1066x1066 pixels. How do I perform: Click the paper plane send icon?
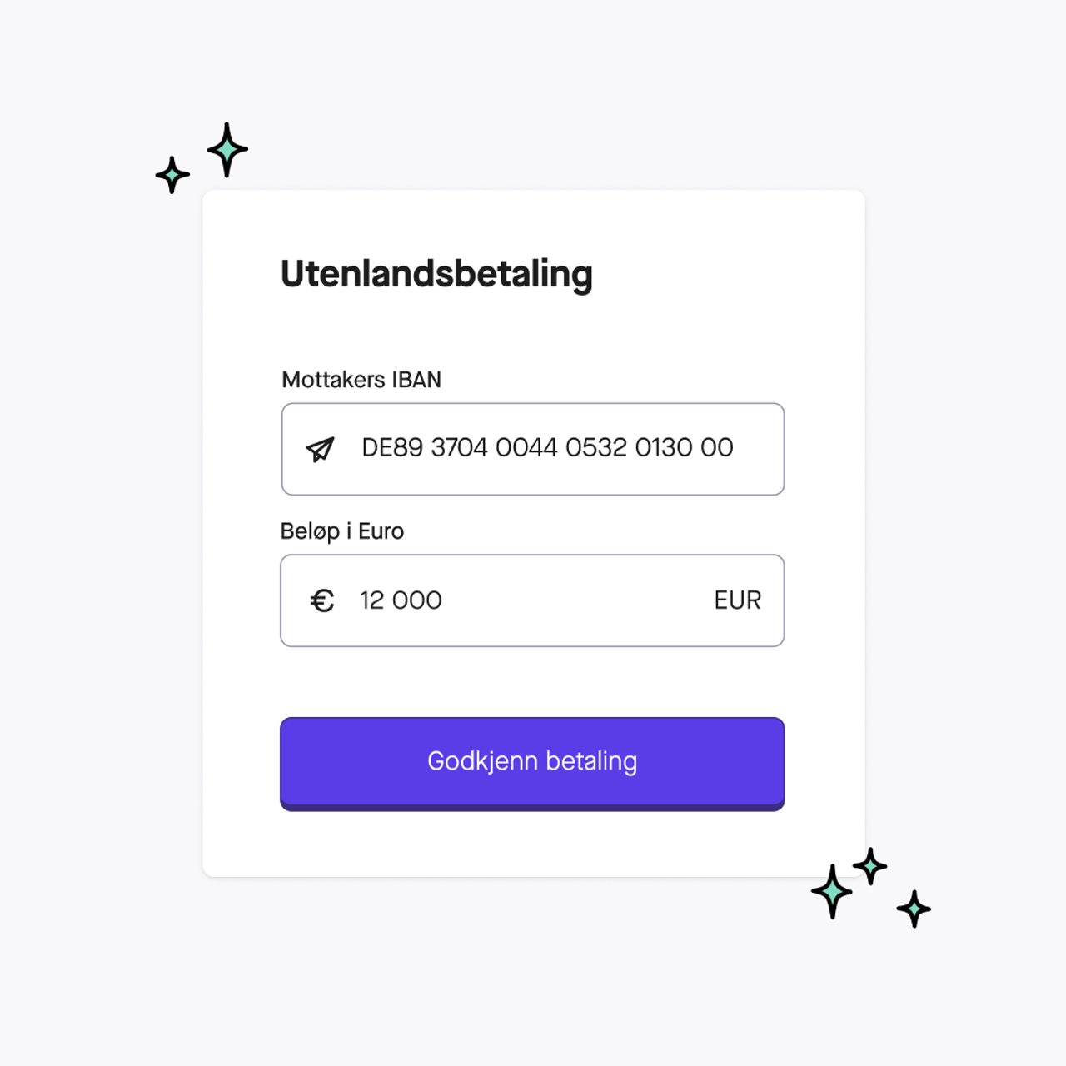click(321, 449)
